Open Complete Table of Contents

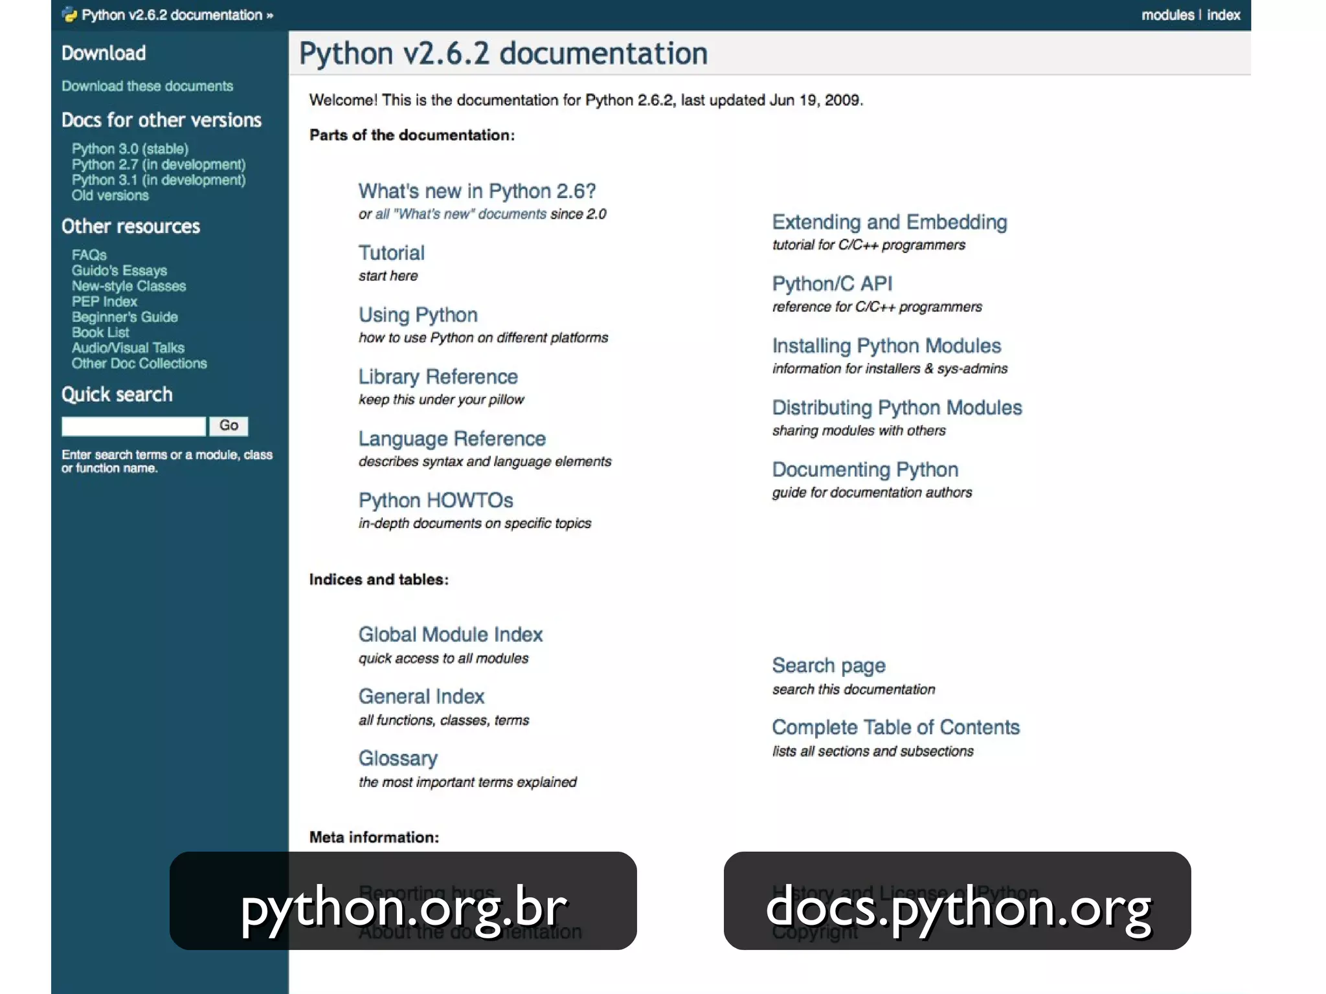[x=896, y=727]
